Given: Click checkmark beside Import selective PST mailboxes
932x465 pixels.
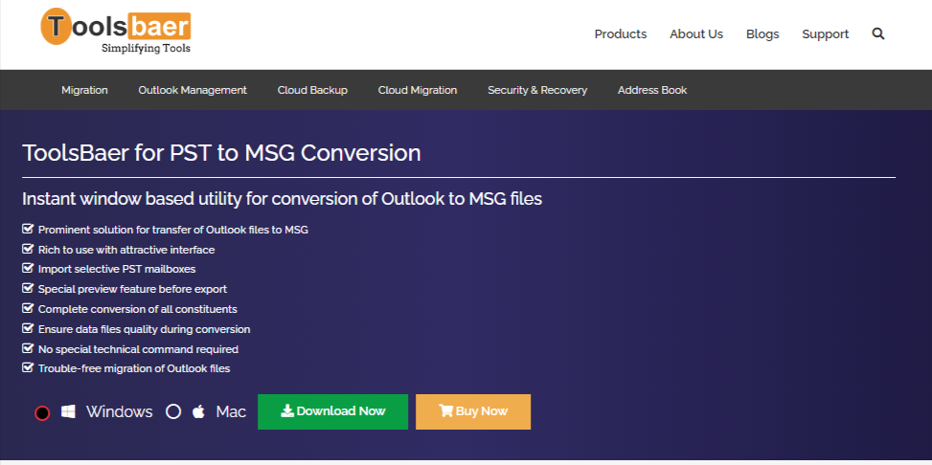Looking at the screenshot, I should tap(28, 269).
